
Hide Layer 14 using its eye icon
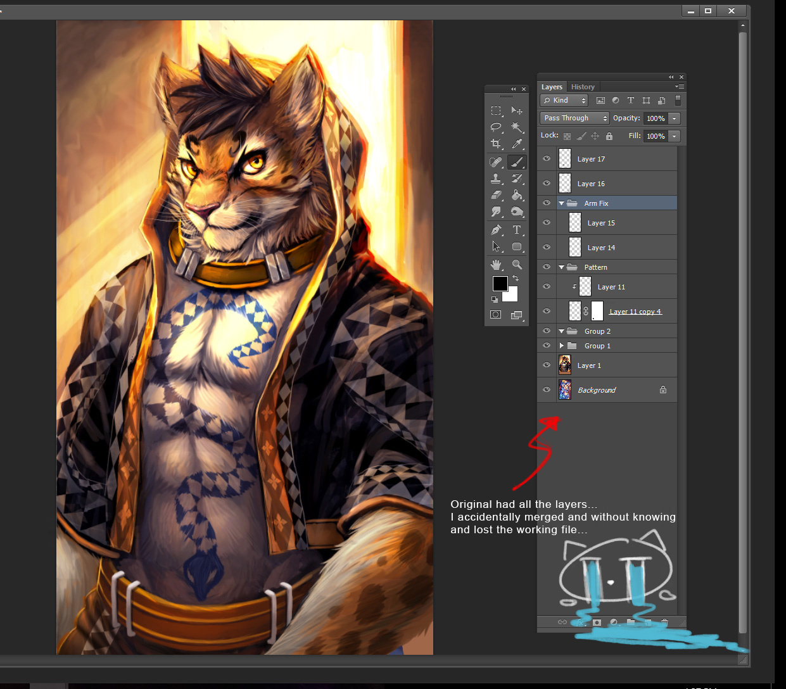point(547,248)
